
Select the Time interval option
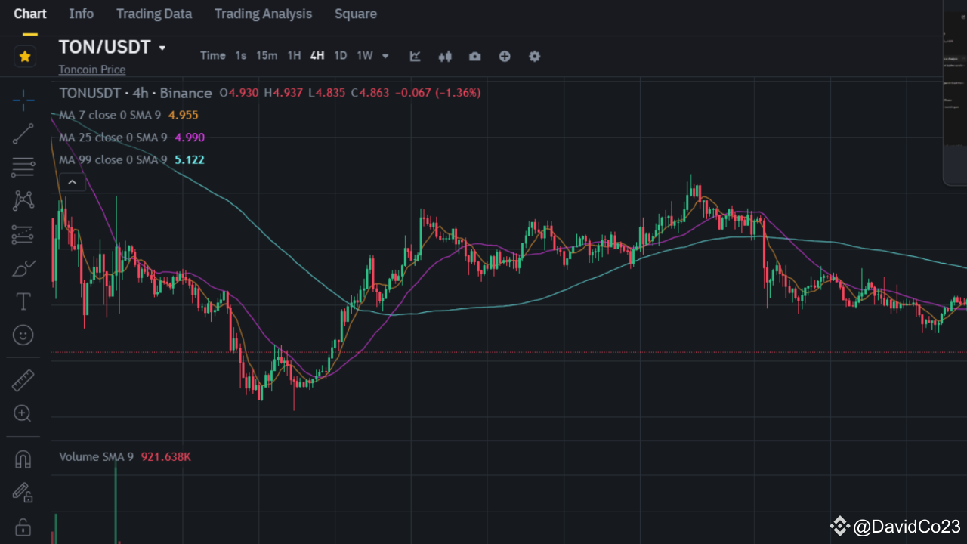213,55
